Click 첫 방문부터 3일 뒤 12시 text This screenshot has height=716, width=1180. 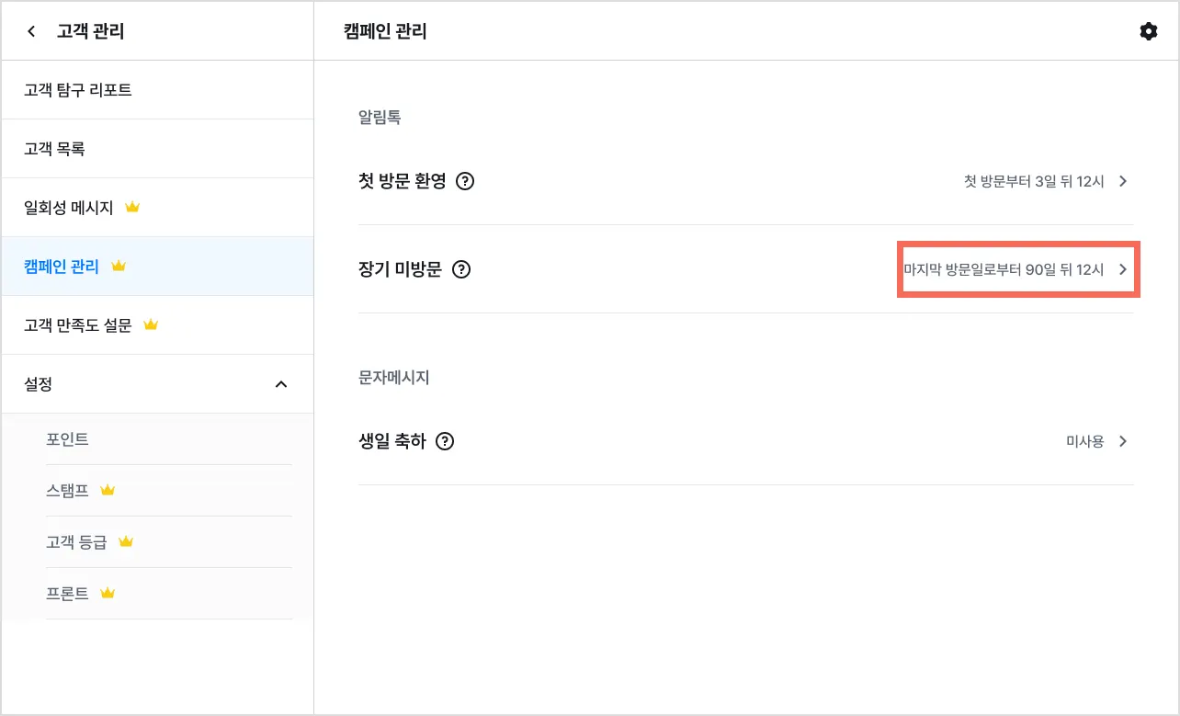tap(1033, 181)
